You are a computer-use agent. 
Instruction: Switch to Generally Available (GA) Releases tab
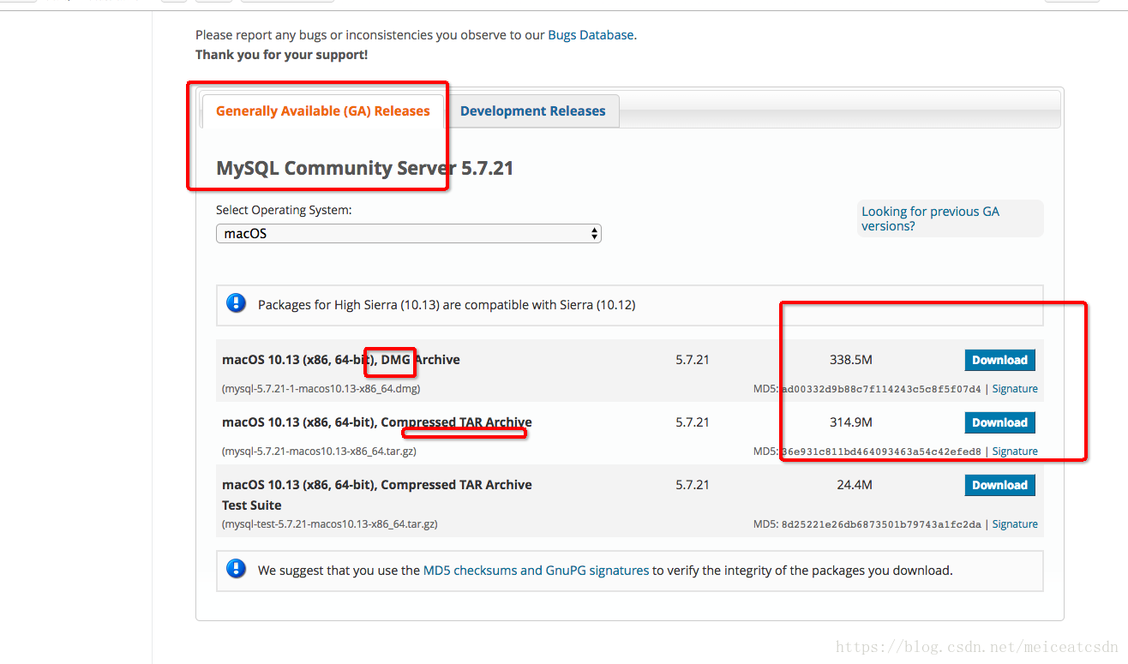point(323,111)
